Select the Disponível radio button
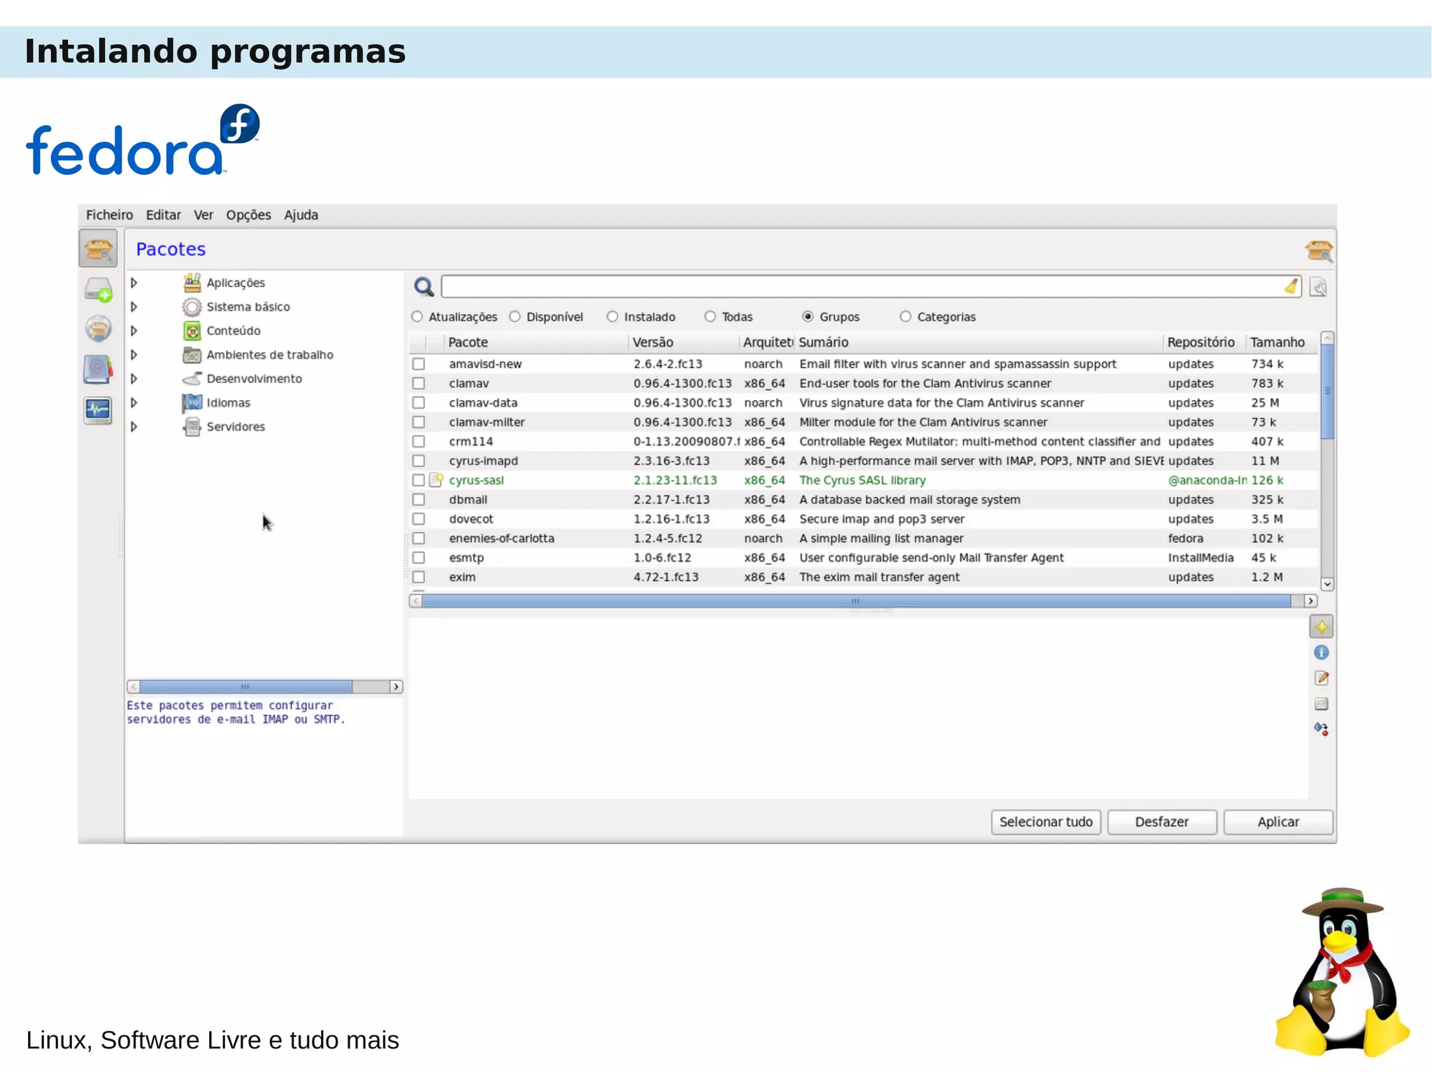Viewport: 1432px width, 1073px height. pyautogui.click(x=515, y=317)
